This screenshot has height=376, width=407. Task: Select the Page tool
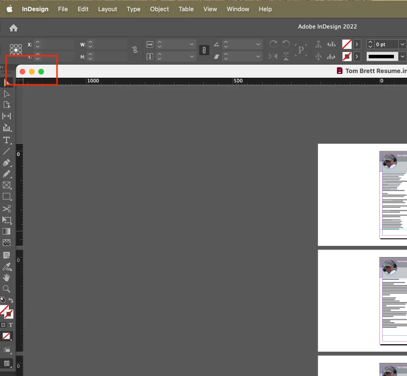click(x=7, y=105)
